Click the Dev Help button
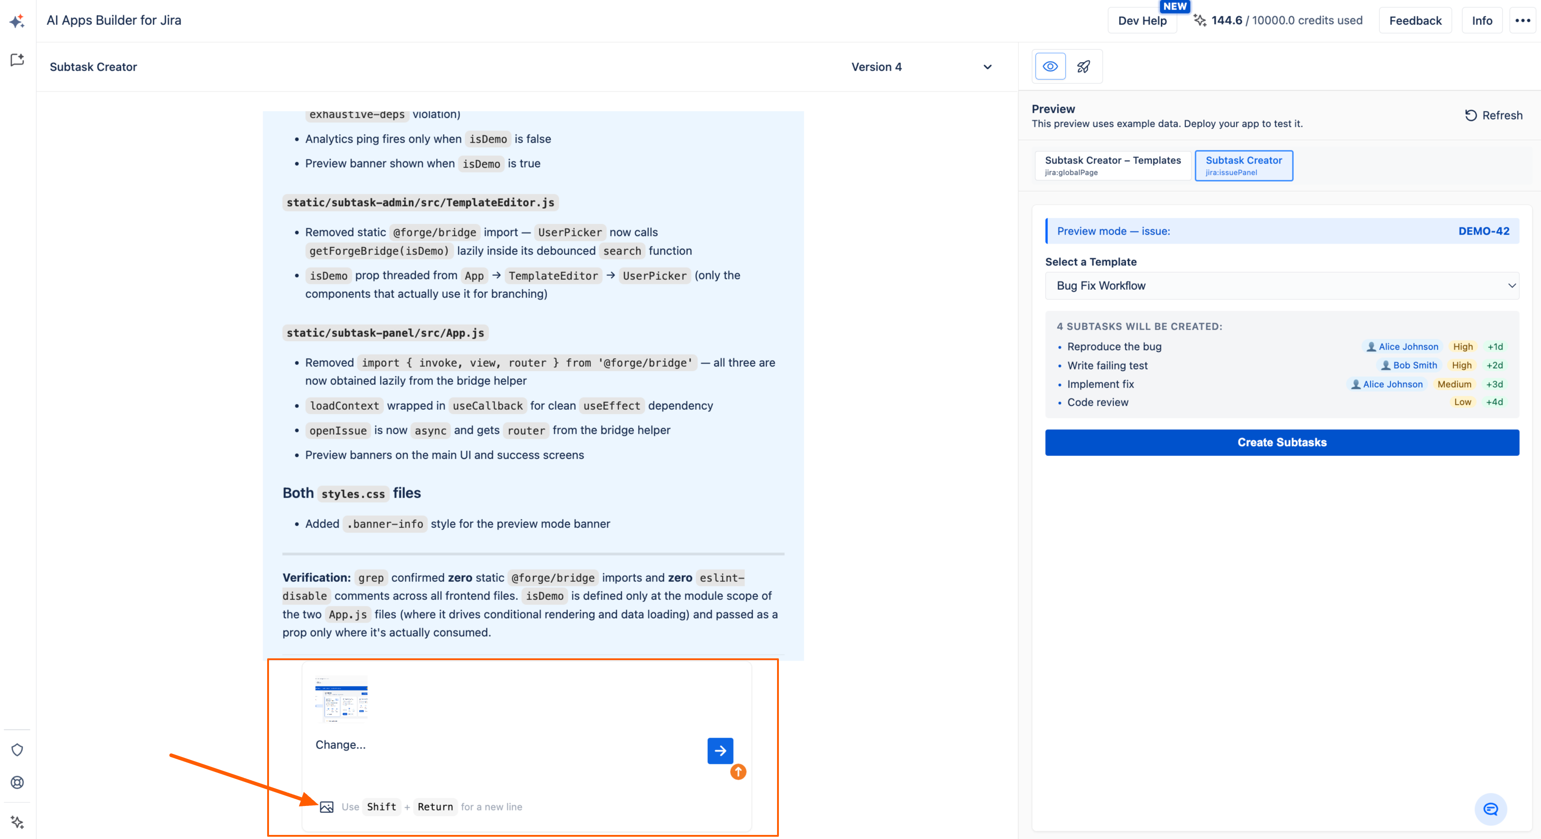1541x839 pixels. (1142, 21)
